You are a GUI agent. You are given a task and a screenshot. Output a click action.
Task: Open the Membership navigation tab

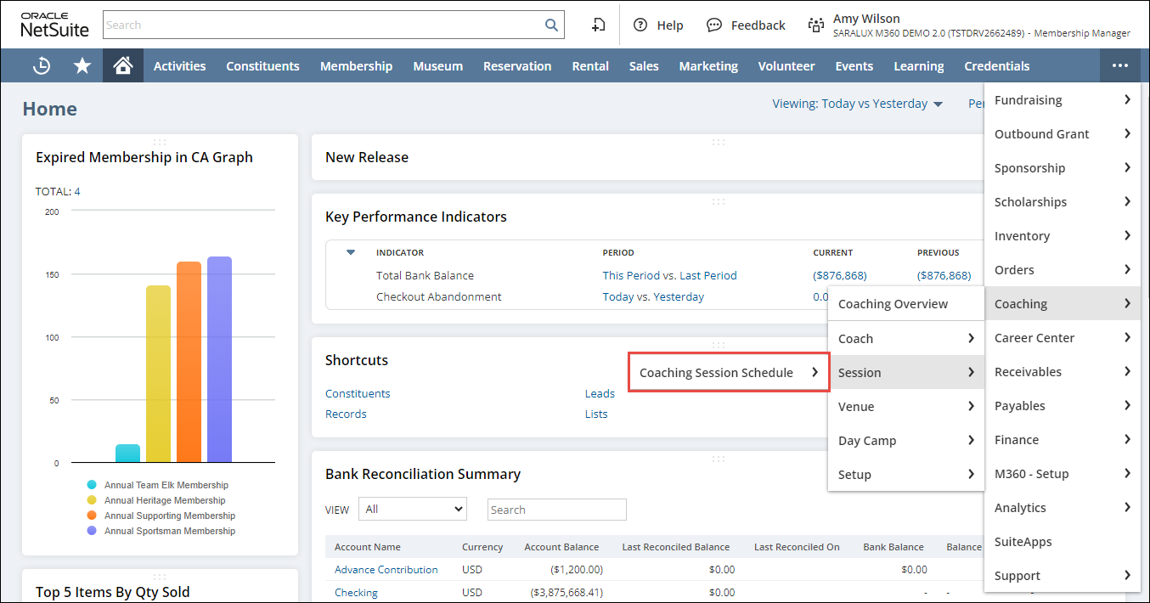click(x=356, y=66)
